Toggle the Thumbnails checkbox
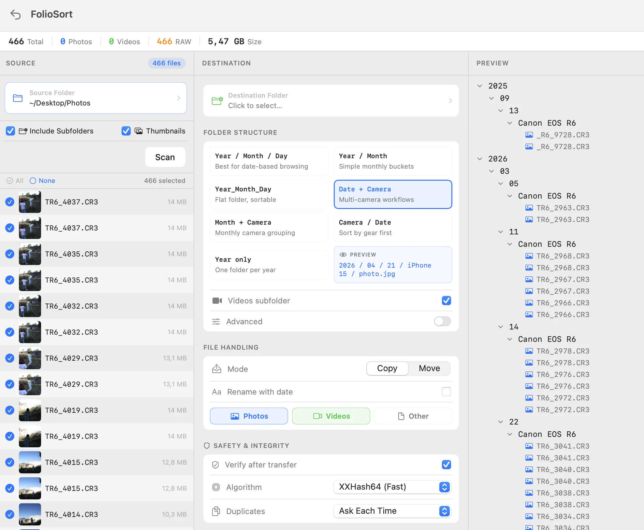The image size is (644, 530). tap(126, 131)
